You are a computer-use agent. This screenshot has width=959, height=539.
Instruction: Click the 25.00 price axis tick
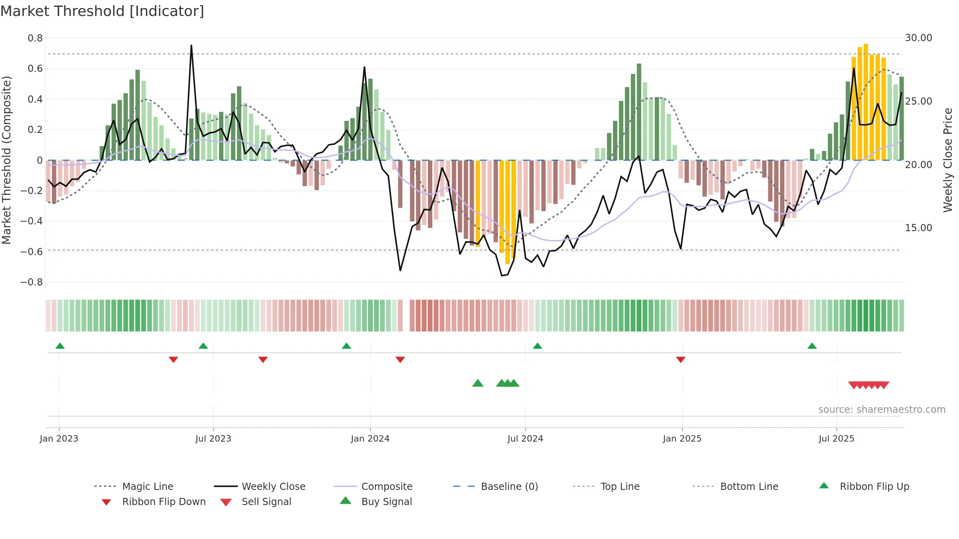(x=919, y=101)
